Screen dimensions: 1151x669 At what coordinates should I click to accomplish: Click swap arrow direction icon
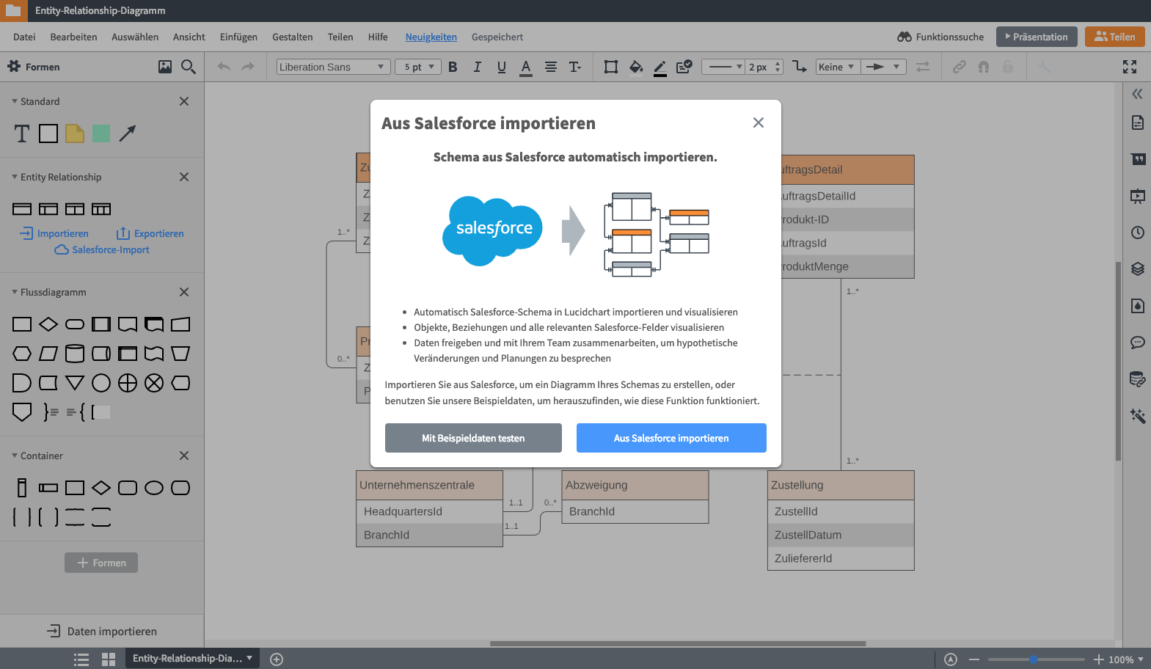tap(923, 67)
